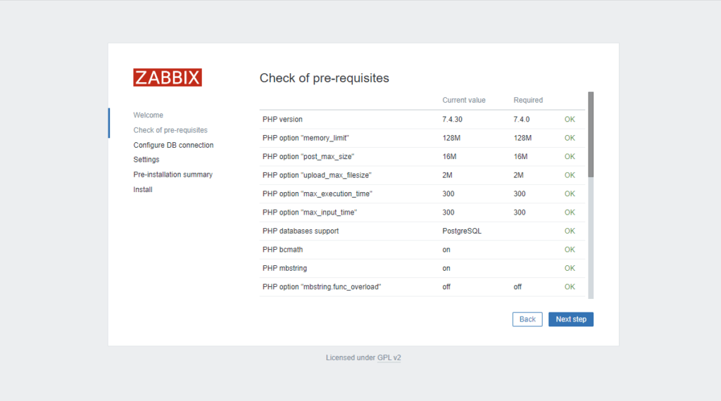Image resolution: width=721 pixels, height=401 pixels.
Task: Click the PHP version row label
Action: tap(282, 120)
